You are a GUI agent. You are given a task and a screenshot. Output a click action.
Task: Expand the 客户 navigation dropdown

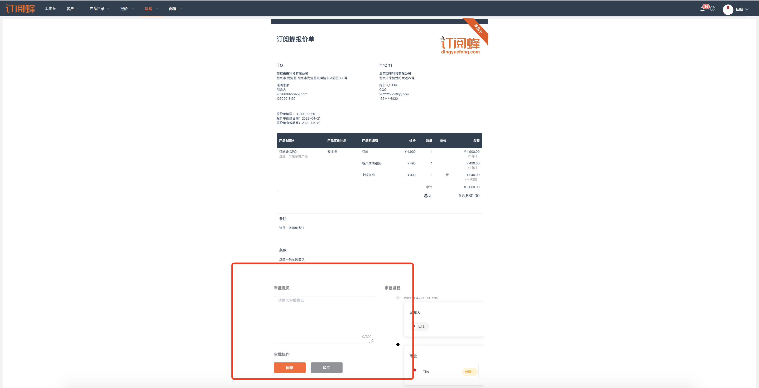coord(73,8)
